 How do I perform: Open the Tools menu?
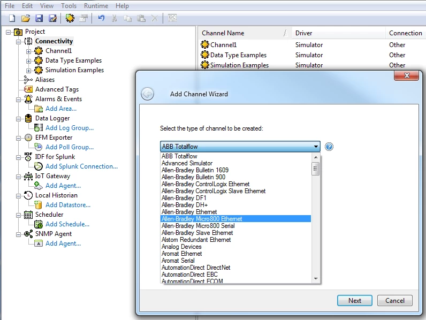[x=69, y=6]
